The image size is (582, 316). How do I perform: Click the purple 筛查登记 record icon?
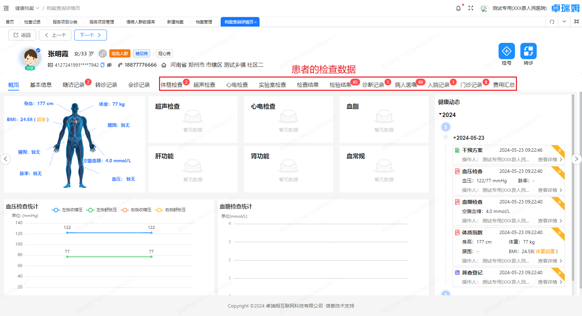pos(457,273)
